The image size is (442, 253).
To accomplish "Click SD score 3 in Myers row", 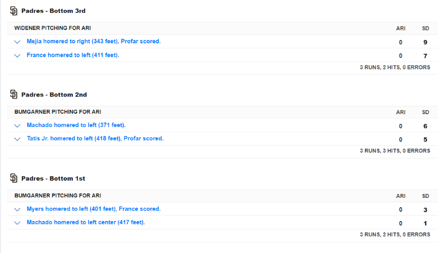I will click(x=425, y=210).
